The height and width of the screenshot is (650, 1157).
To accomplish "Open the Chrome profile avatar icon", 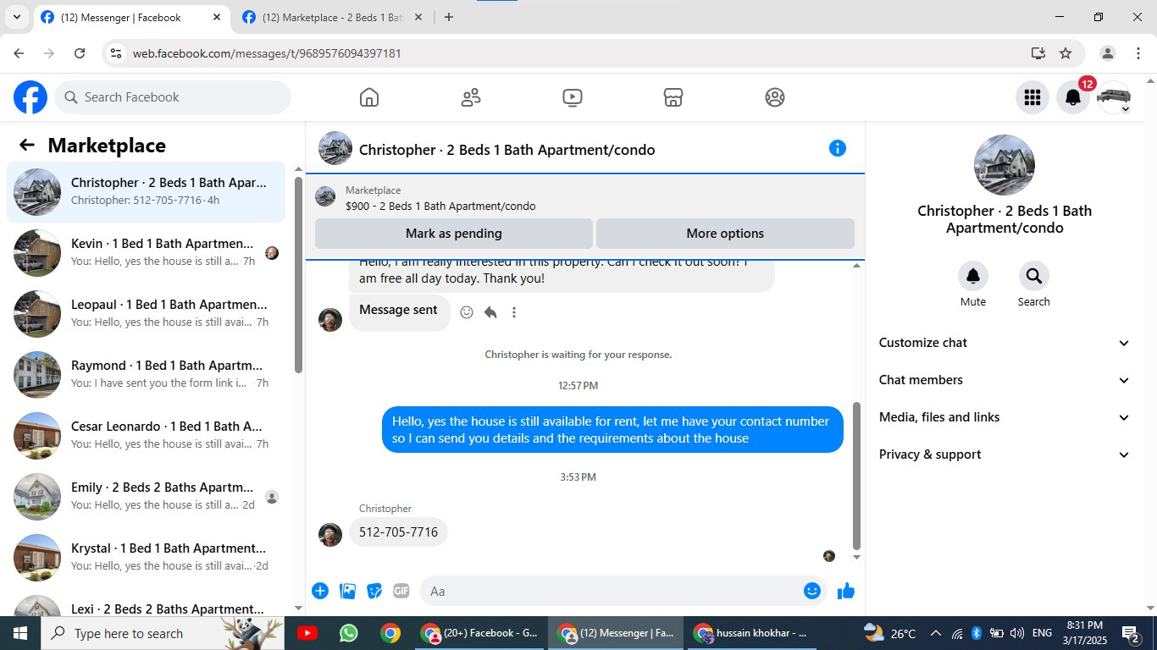I will [1107, 53].
